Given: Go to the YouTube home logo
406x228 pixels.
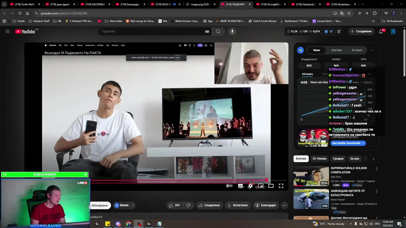Looking at the screenshot, I should tap(25, 31).
